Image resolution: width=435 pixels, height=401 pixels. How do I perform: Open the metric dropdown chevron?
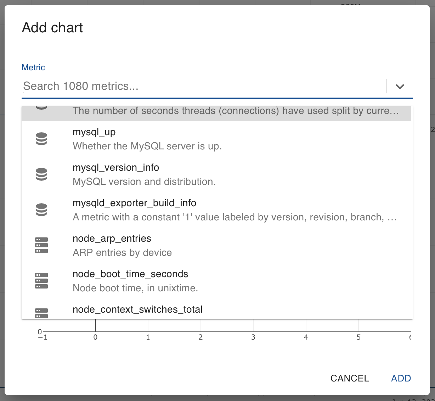[x=400, y=86]
